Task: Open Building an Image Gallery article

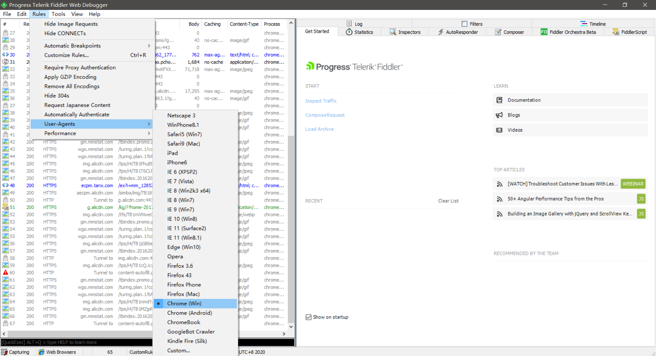Action: [x=570, y=214]
